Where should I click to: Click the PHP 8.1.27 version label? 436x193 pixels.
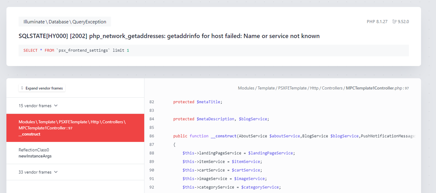377,22
